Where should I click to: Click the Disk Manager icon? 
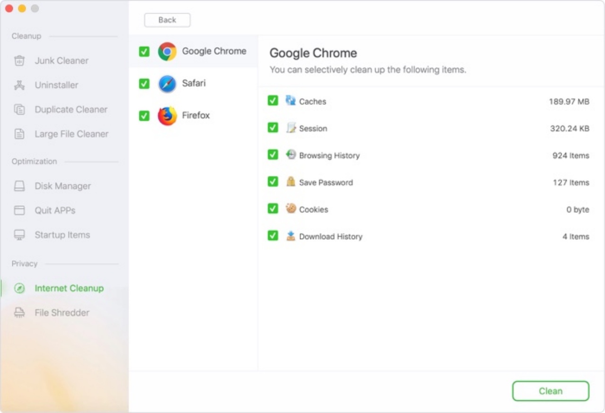click(x=19, y=186)
